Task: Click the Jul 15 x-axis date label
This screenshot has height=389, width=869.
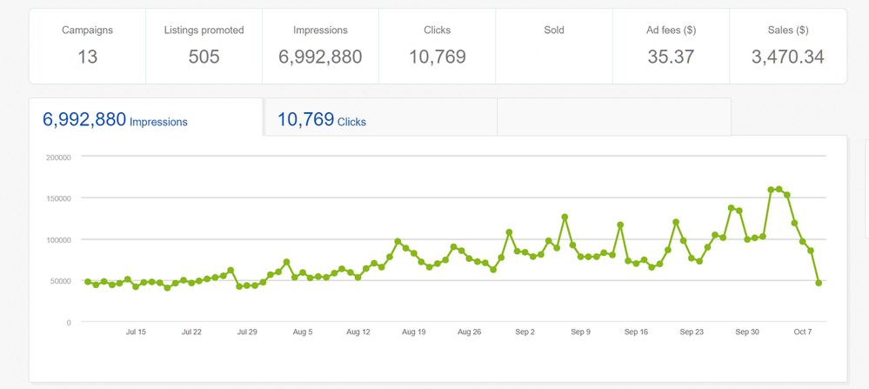Action: pos(136,332)
